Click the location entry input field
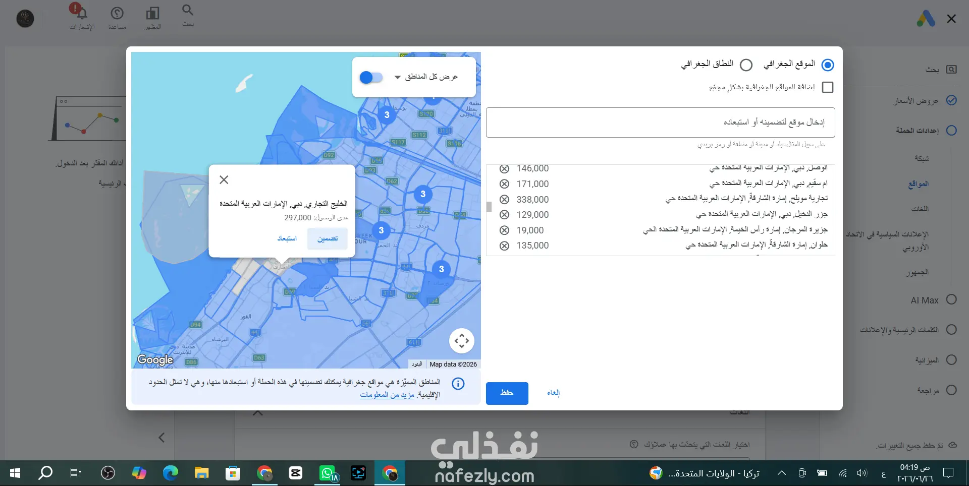969x486 pixels. click(x=661, y=123)
